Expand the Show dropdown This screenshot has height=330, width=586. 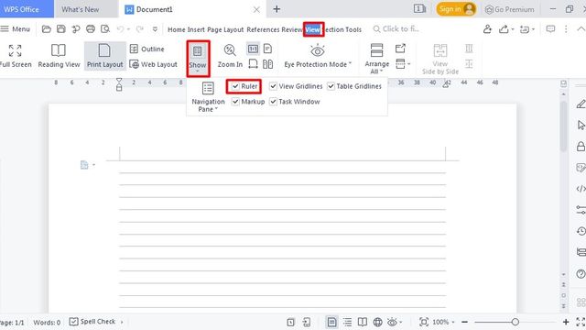point(198,59)
